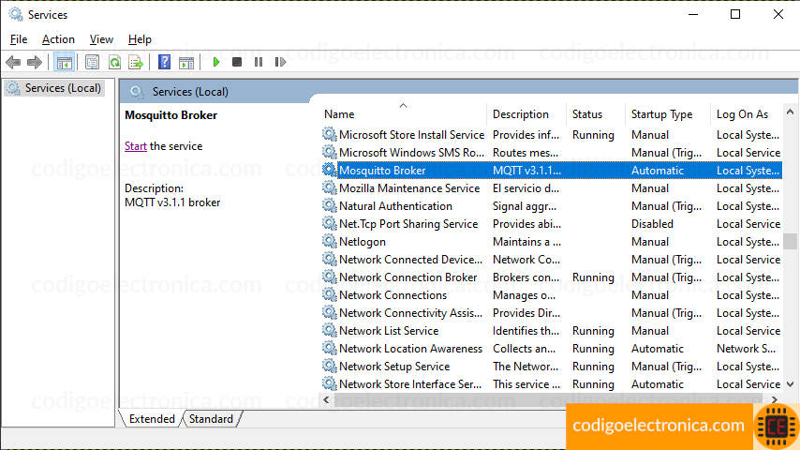
Task: Select the Network Store Interface Ser... row
Action: 552,384
